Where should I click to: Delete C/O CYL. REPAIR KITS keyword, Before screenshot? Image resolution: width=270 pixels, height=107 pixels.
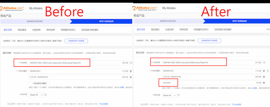[x=131, y=77]
